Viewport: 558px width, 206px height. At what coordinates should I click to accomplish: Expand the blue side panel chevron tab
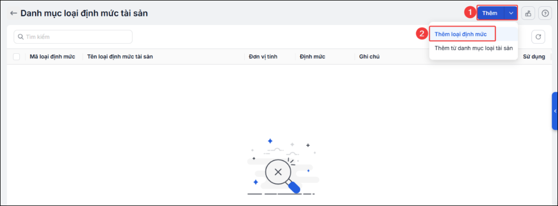[x=555, y=111]
